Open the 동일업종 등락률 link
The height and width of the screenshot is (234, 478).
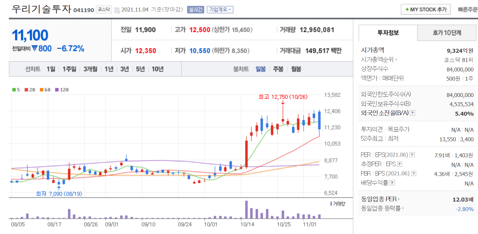pyautogui.click(x=382, y=208)
